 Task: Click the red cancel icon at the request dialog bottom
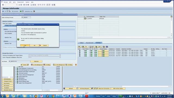point(76,65)
